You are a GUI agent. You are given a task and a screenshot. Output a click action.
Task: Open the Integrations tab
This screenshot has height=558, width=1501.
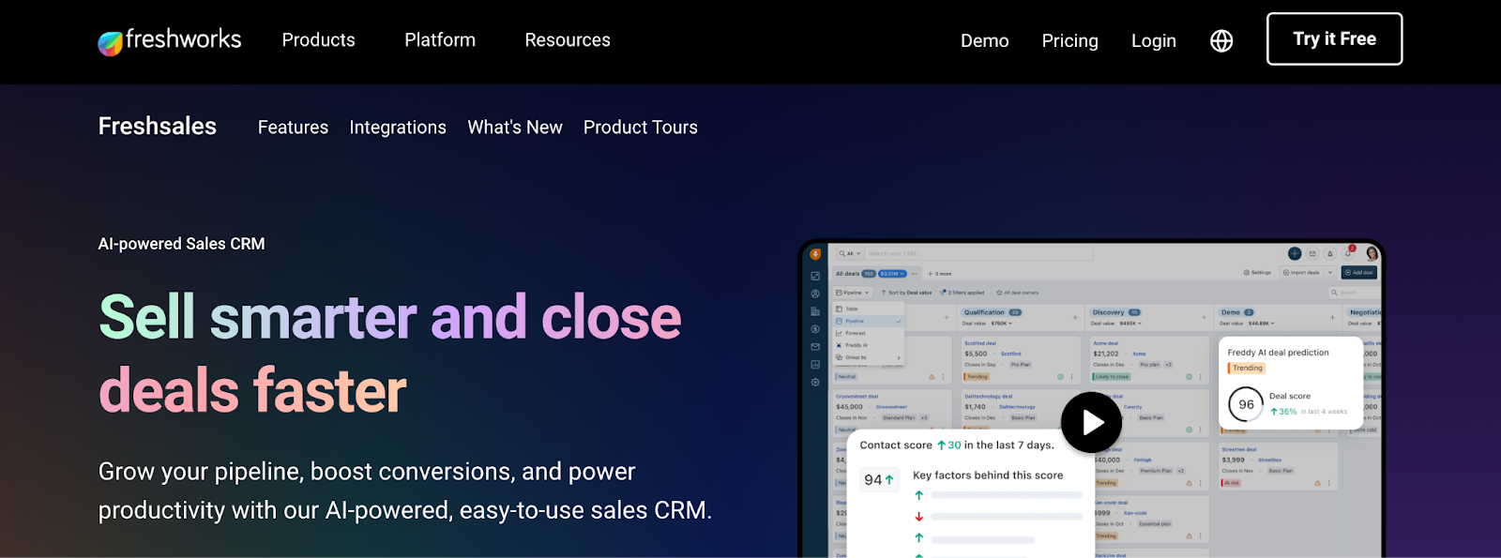[x=398, y=128]
